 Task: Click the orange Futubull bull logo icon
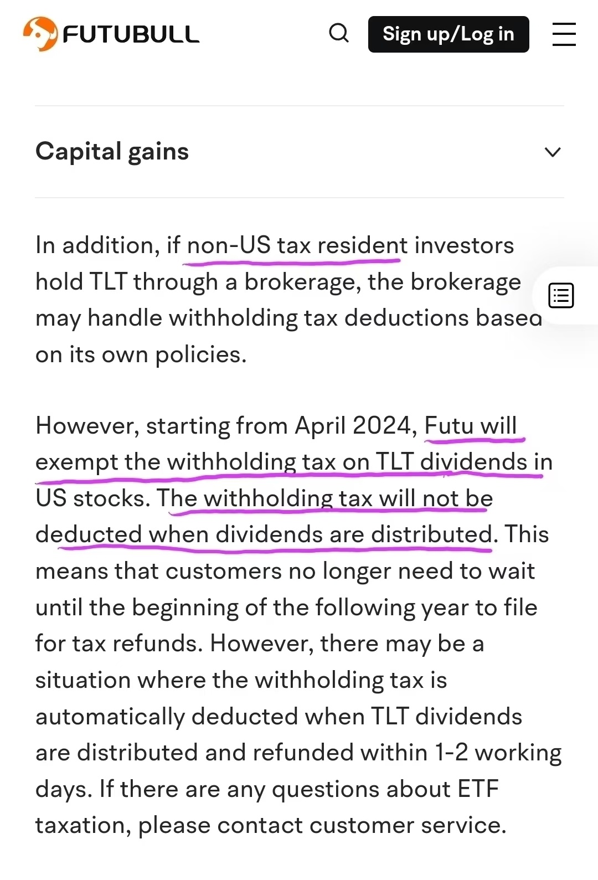40,34
